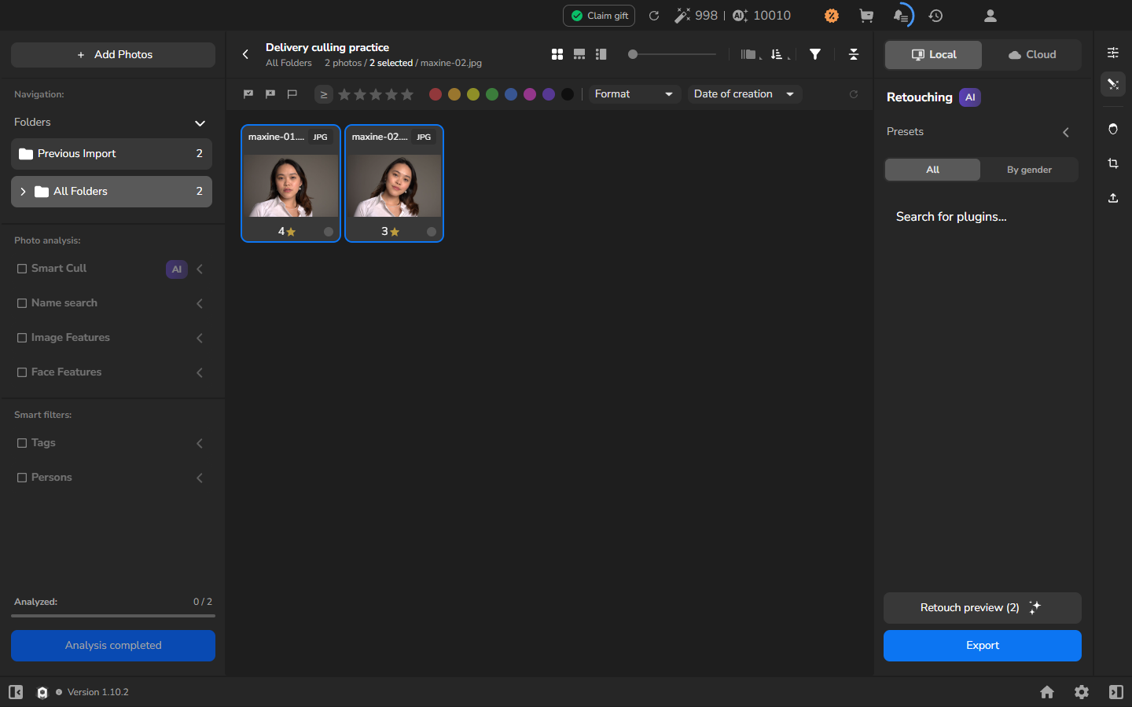Expand the Image Features chevron

(x=200, y=338)
